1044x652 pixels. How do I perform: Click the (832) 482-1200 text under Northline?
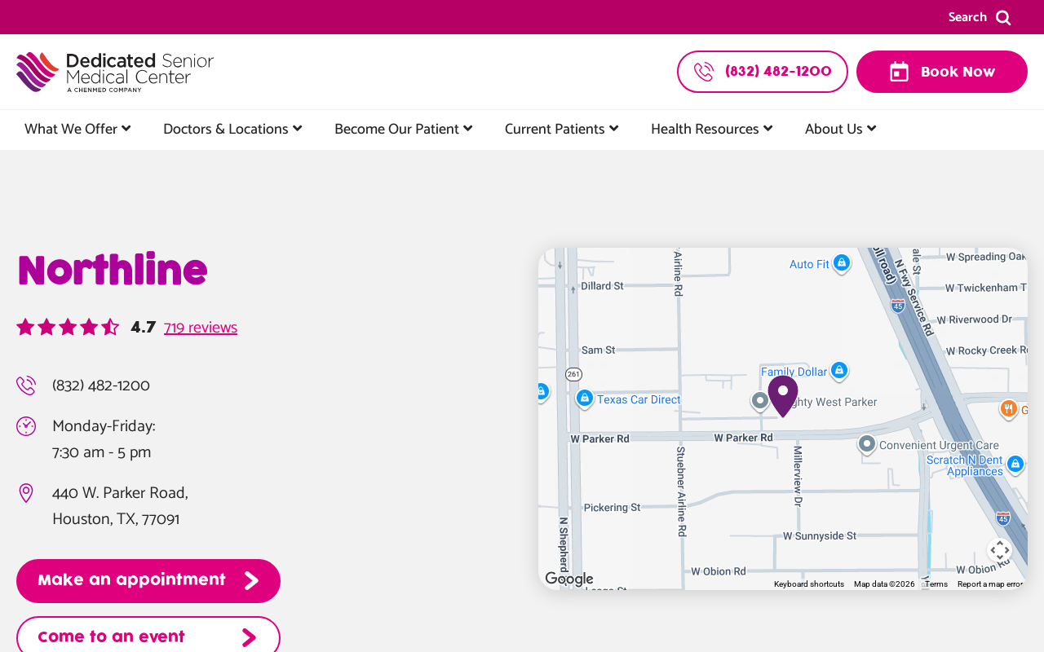coord(101,385)
